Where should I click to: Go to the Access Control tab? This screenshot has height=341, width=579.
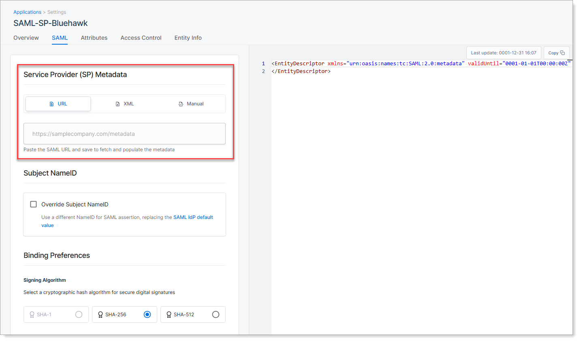pos(141,38)
